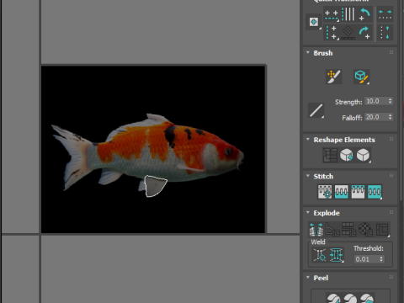
Task: Click the Stitch rollout grip handle
Action: click(x=391, y=176)
